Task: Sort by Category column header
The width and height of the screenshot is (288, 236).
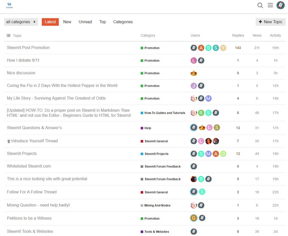Action: pyautogui.click(x=148, y=35)
